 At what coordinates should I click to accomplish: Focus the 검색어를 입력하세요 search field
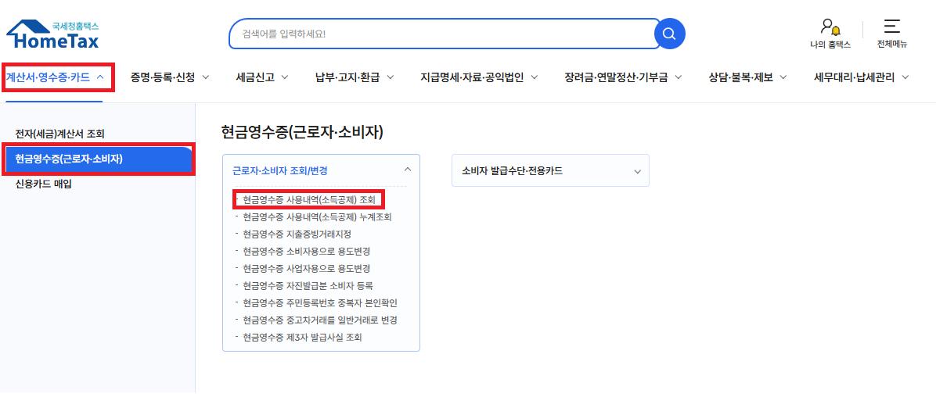(x=445, y=34)
